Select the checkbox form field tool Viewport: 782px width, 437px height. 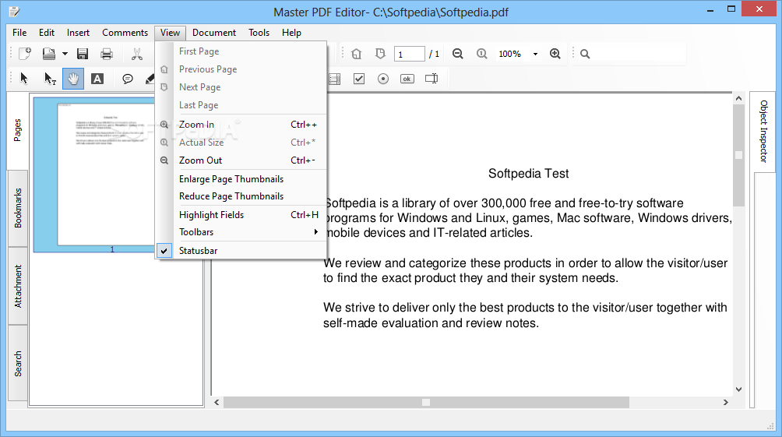(x=359, y=79)
